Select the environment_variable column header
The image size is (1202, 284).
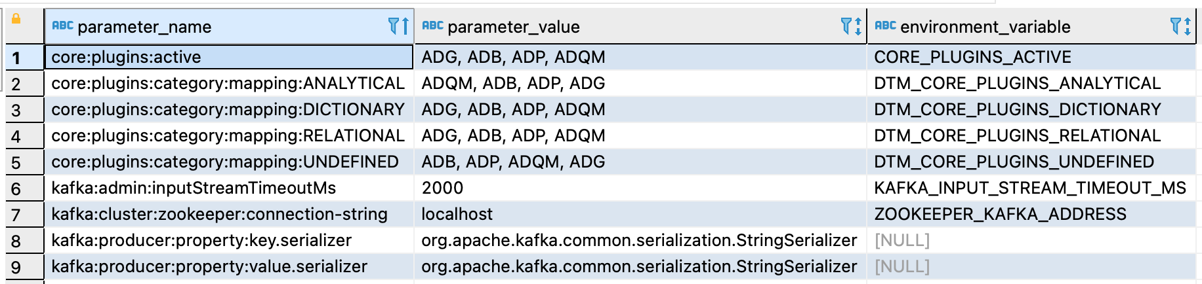985,27
